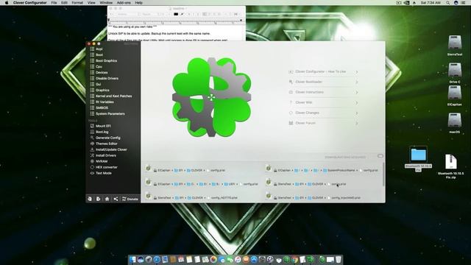Open Notification Center in menu bar

(x=464, y=3)
